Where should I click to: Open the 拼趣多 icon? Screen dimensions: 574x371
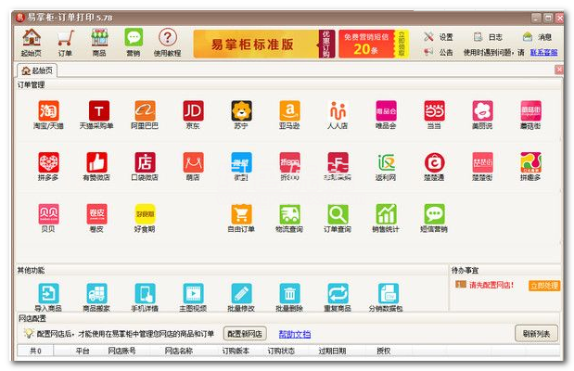[x=530, y=162]
